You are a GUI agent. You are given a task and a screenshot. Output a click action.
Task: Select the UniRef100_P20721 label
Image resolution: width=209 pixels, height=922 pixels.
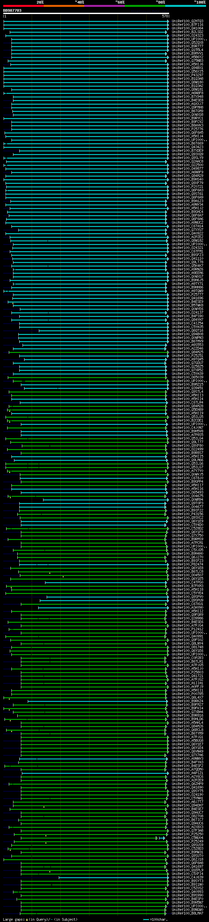pos(187,186)
